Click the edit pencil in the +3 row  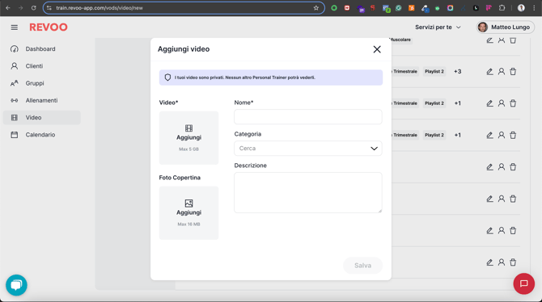[x=489, y=71]
